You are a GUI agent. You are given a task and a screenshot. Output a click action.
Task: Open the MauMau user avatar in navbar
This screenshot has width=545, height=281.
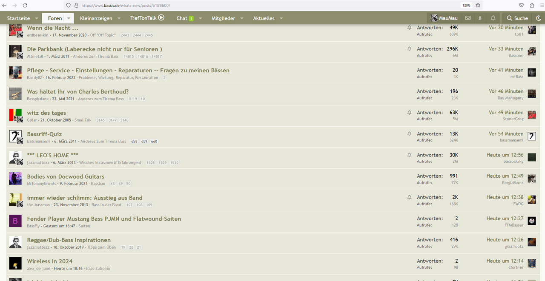pos(434,18)
